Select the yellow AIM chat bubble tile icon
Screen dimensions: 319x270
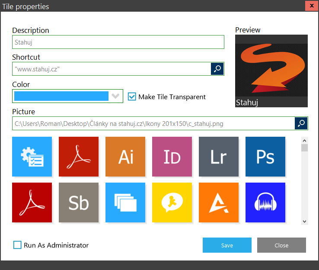172,202
